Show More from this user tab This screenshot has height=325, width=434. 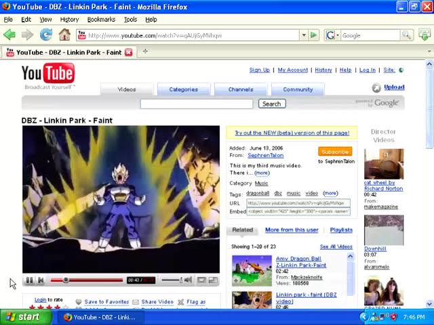(x=292, y=230)
